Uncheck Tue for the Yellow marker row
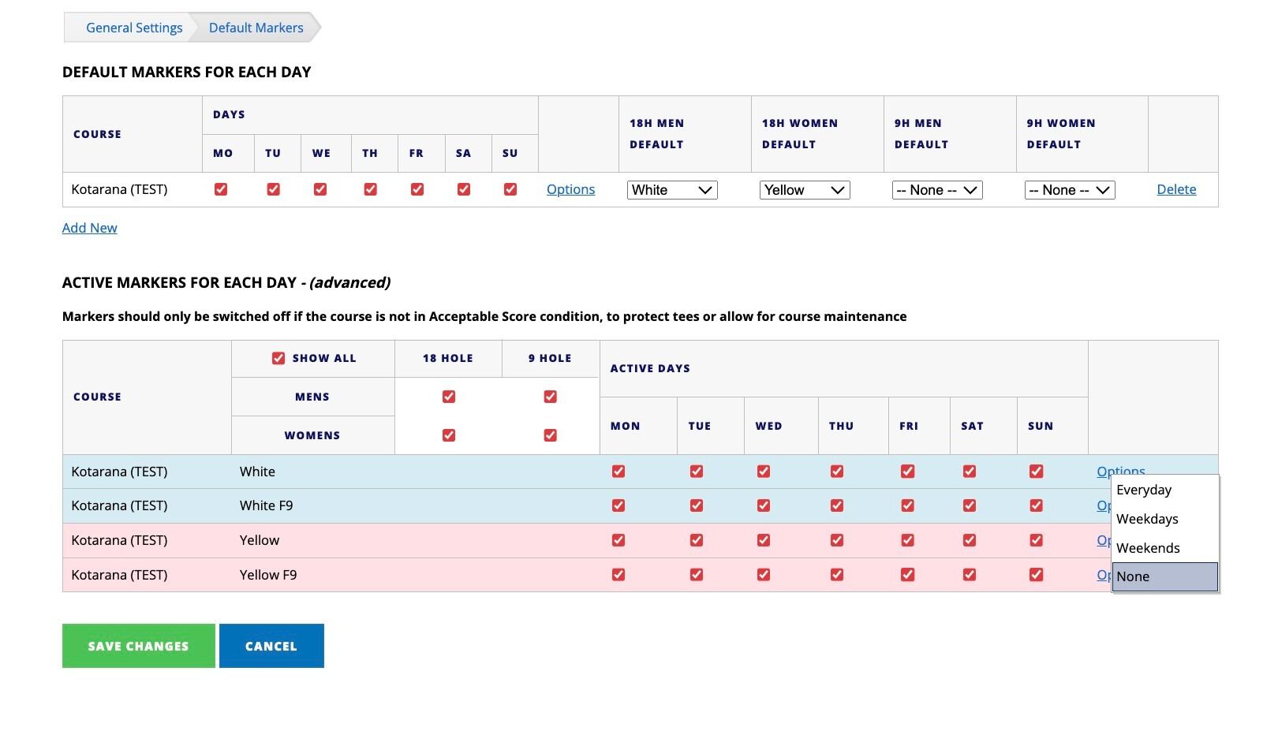 [x=697, y=540]
